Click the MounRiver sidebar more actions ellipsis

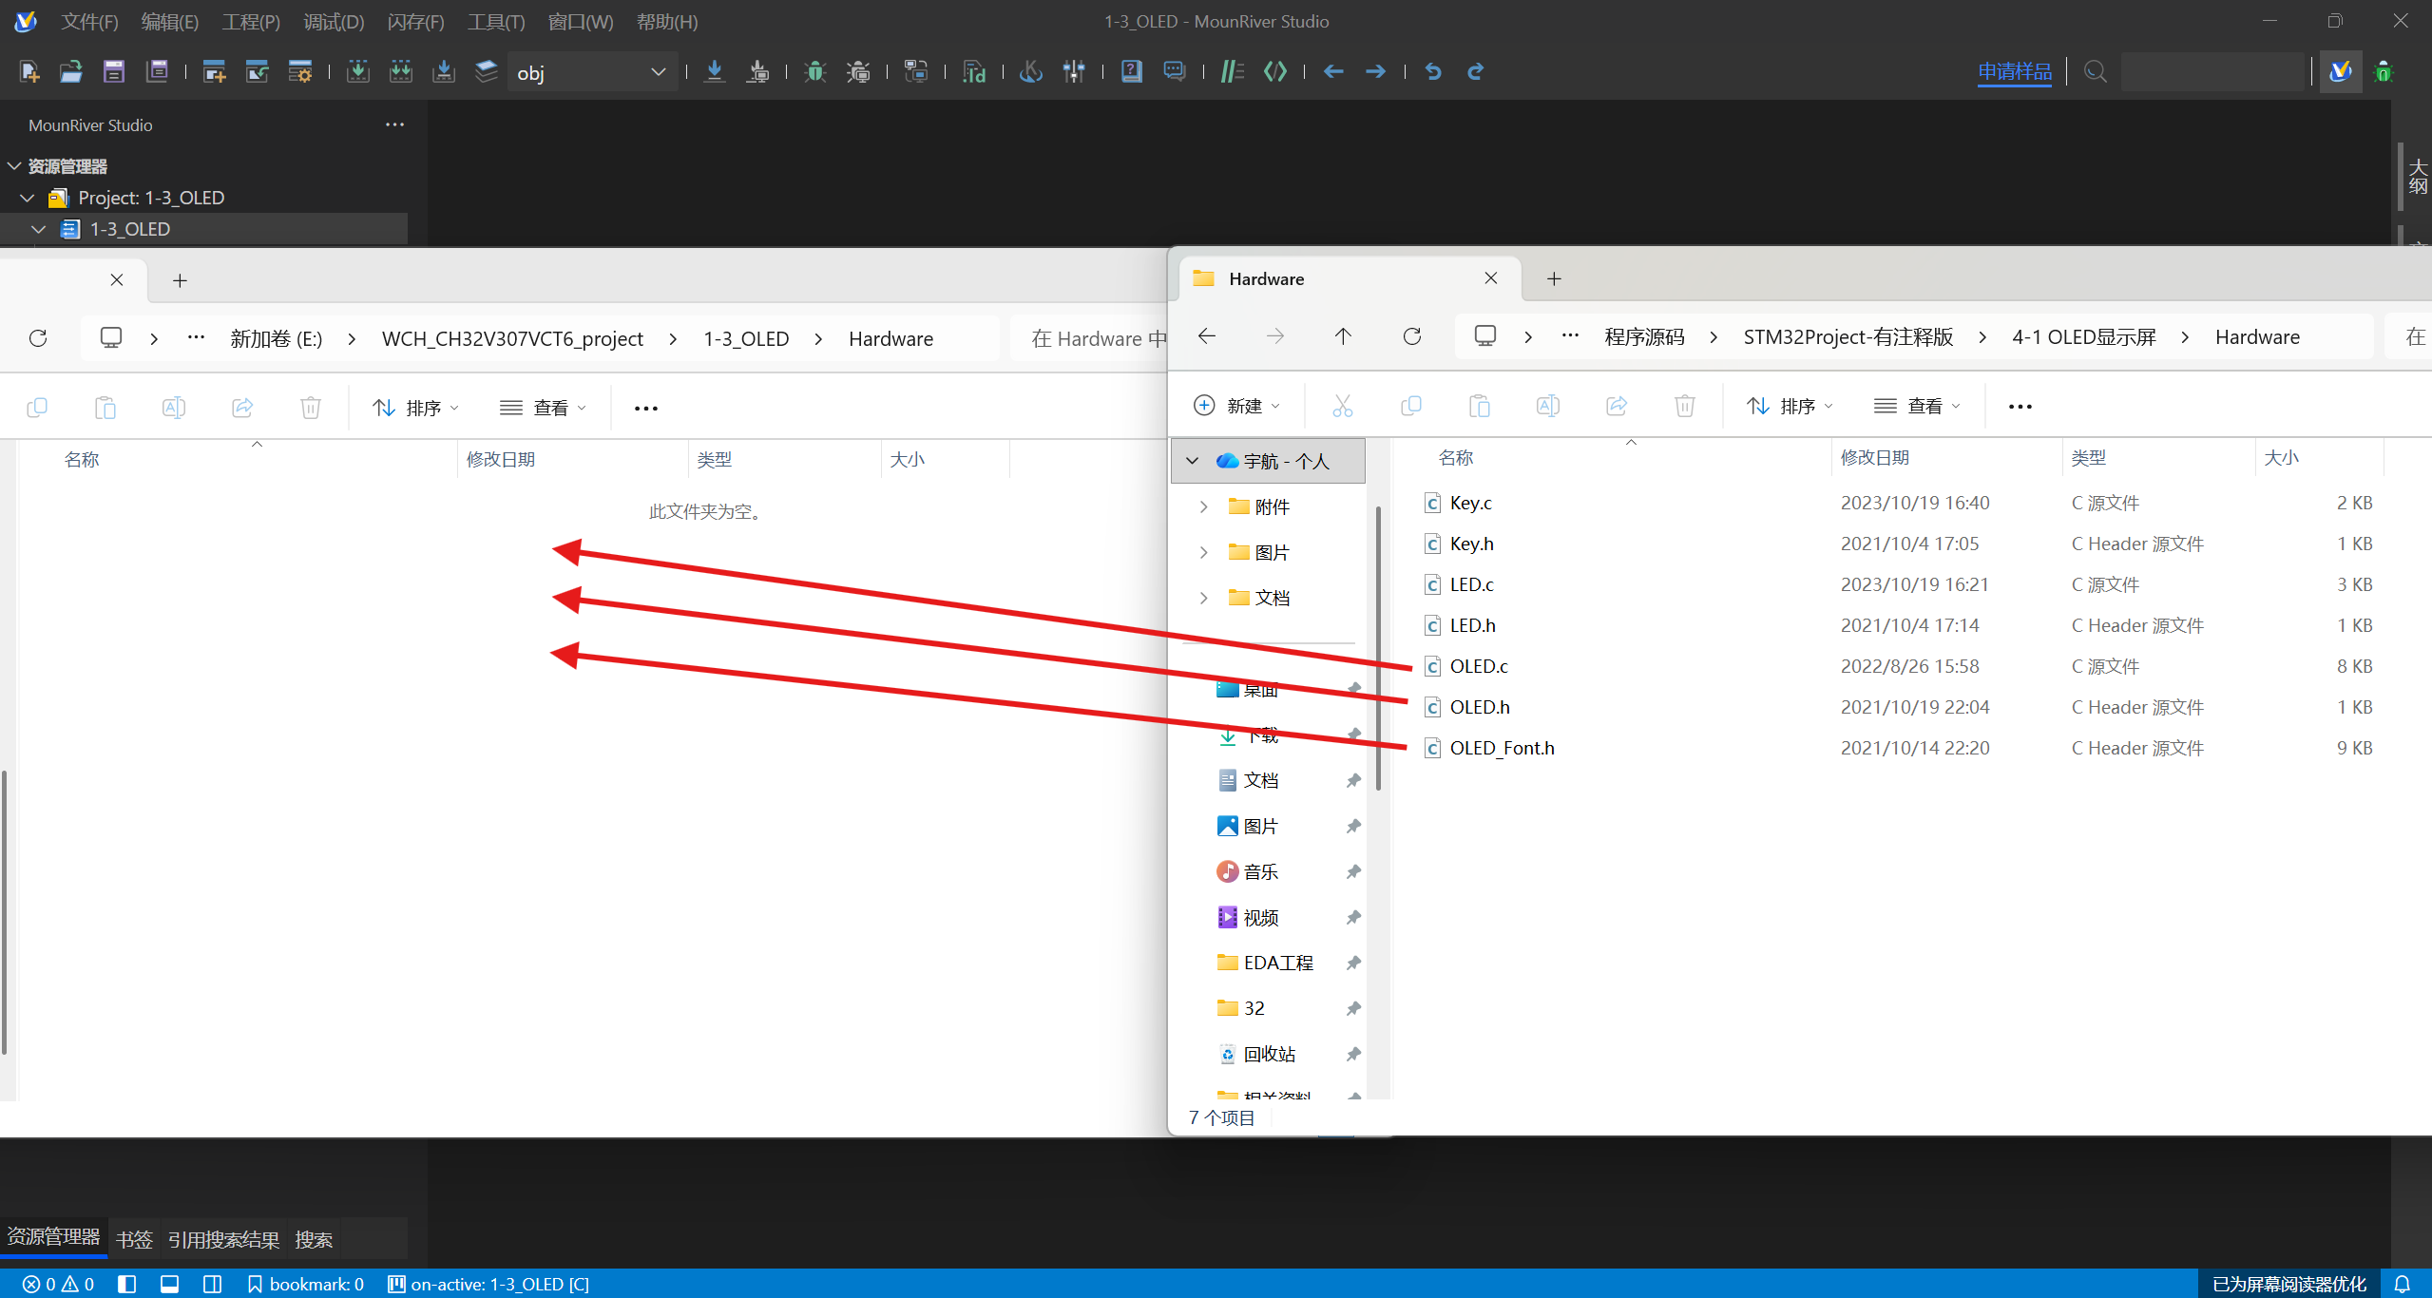[x=394, y=124]
